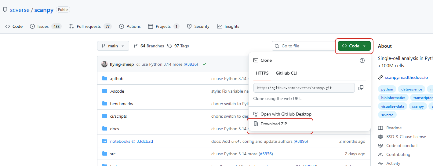
Task: Click the .github folder icon
Action: (x=105, y=79)
